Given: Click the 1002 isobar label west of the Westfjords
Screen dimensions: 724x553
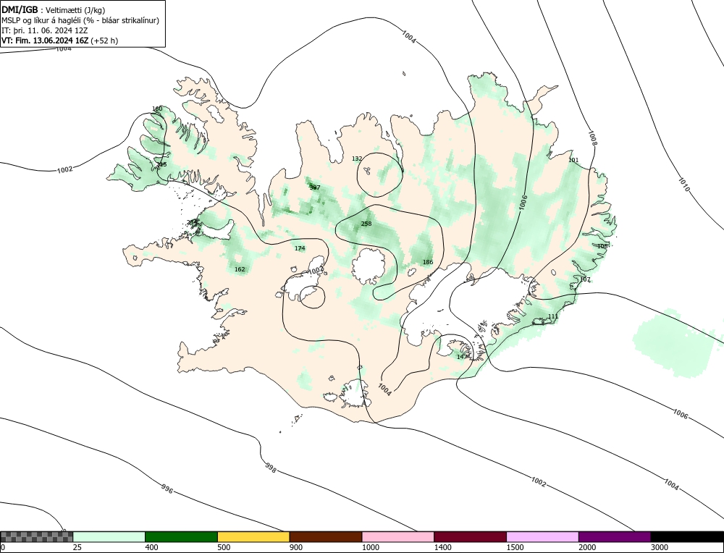Looking at the screenshot, I should [x=64, y=169].
